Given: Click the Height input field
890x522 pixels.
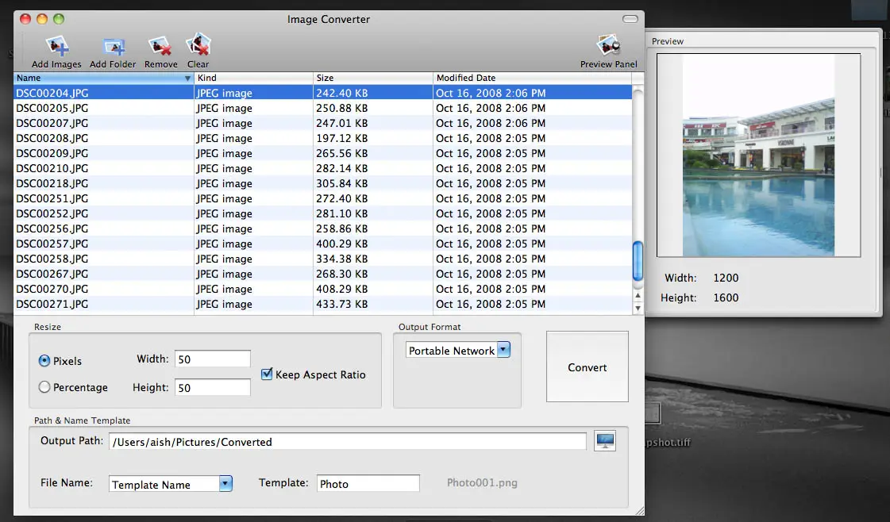Looking at the screenshot, I should point(212,387).
